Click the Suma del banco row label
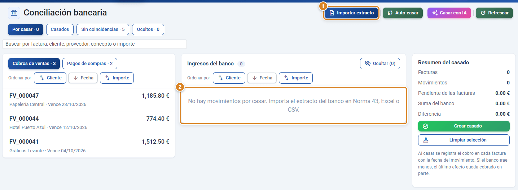This screenshot has height=190, width=518. (x=436, y=103)
